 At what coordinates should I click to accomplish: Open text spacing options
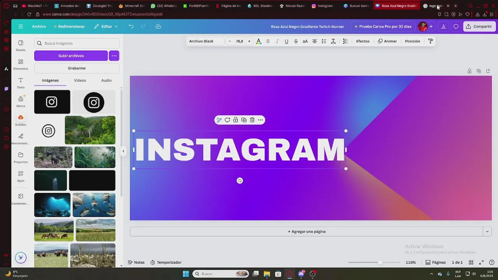point(333,41)
